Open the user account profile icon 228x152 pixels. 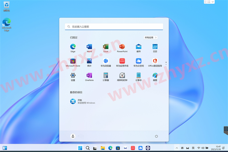73,136
